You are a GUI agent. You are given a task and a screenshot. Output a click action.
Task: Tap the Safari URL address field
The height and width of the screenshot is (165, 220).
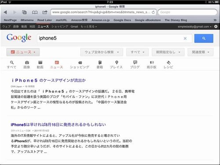tap(101, 12)
